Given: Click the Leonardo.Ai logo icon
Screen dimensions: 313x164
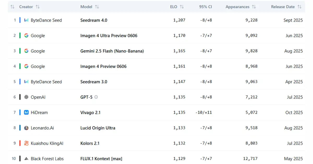Looking at the screenshot, I should pyautogui.click(x=26, y=128).
